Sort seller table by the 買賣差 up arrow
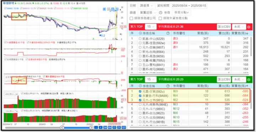This screenshot has height=132, width=256. pyautogui.click(x=247, y=86)
